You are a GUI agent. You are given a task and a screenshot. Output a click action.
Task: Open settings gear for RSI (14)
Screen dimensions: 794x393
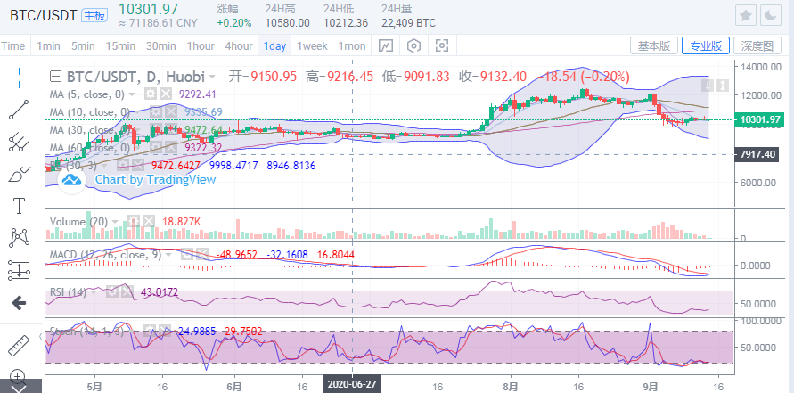[x=111, y=291]
